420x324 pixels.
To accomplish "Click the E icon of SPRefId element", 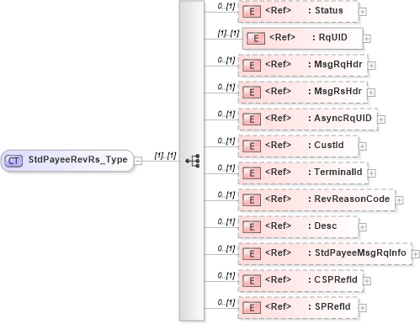I will 252,308.
